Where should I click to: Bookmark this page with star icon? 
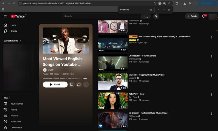(169, 3)
